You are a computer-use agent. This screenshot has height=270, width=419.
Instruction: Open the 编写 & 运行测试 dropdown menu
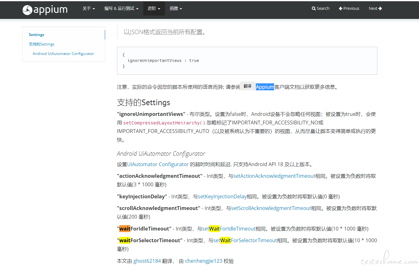click(121, 9)
